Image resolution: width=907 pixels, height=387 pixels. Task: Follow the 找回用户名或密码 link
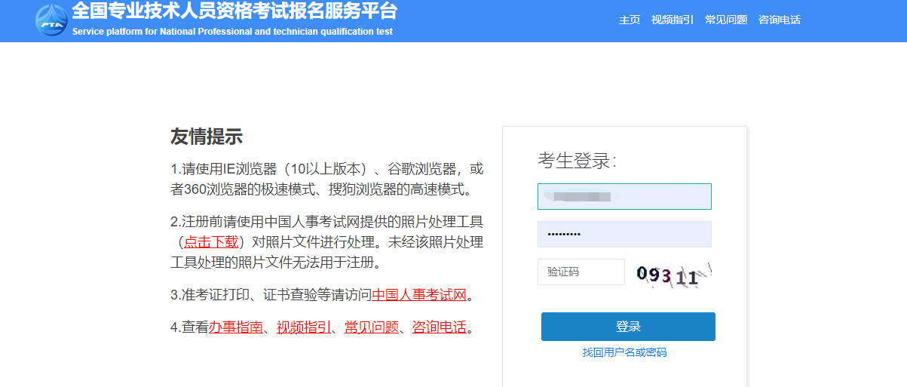(x=624, y=352)
